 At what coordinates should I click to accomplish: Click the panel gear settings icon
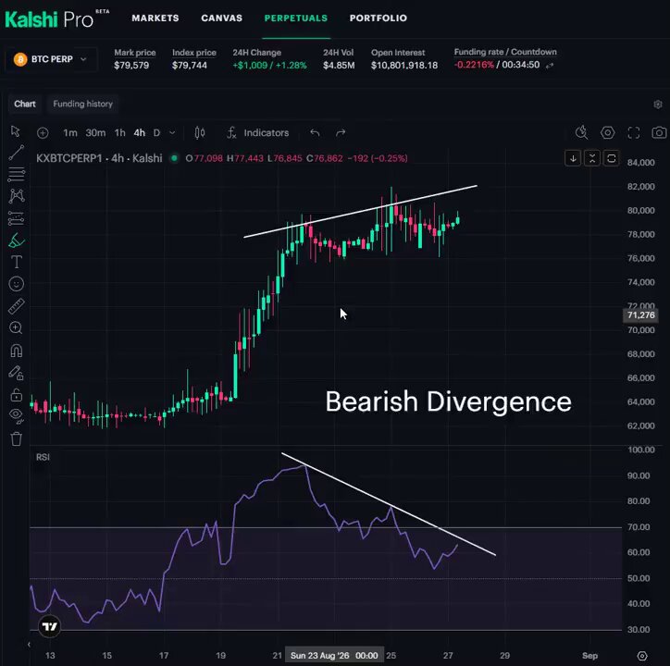tap(658, 105)
